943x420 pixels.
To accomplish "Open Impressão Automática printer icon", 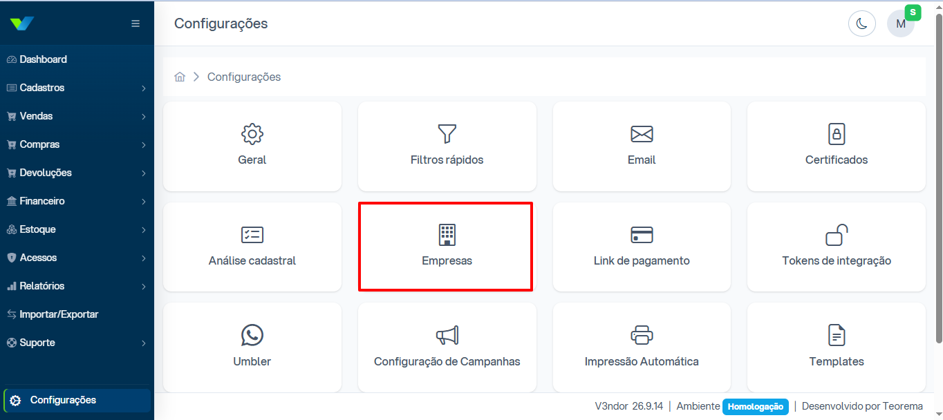I will point(642,336).
